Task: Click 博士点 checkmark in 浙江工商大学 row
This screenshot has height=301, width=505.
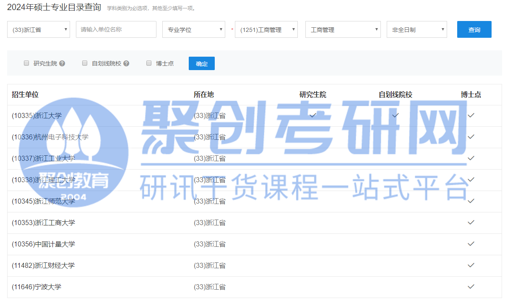Action: [471, 222]
